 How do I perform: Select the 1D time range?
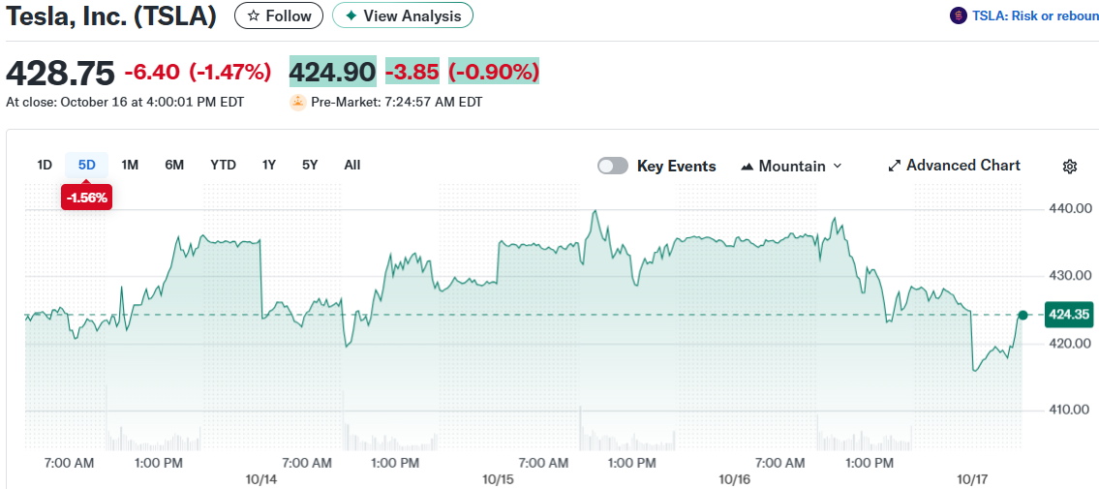point(45,165)
